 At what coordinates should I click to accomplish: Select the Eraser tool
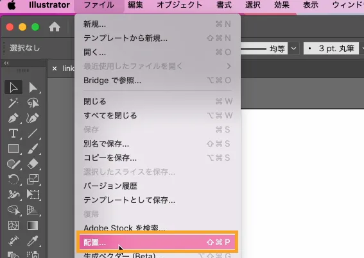tap(33, 164)
